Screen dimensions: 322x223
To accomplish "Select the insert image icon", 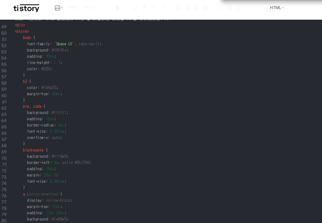I will pos(57,7).
